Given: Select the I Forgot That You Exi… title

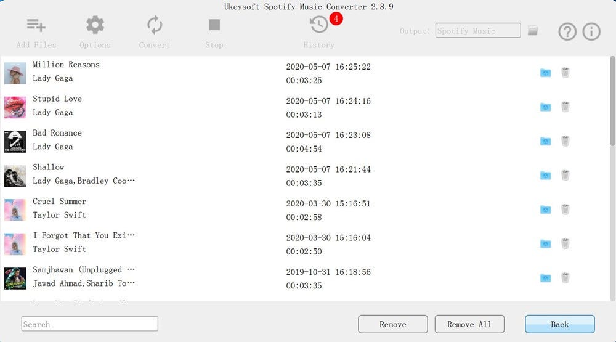Looking at the screenshot, I should coord(84,235).
